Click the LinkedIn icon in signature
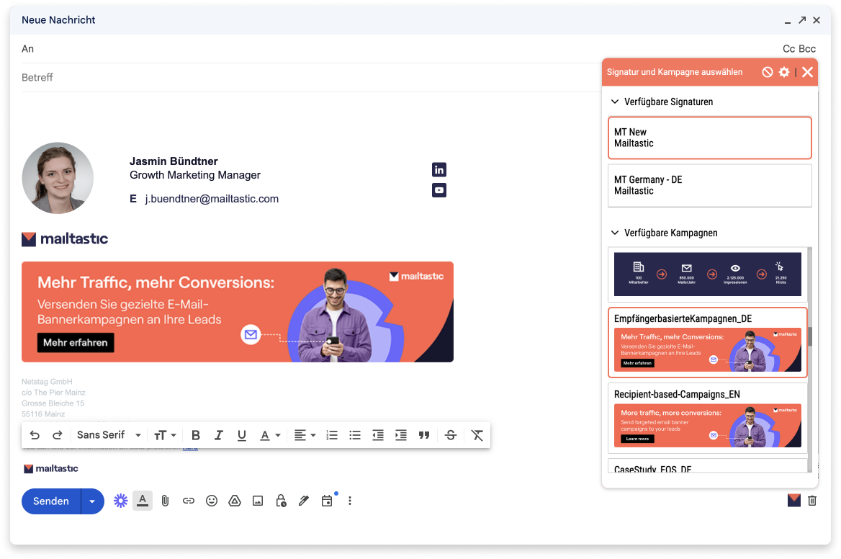 (439, 169)
